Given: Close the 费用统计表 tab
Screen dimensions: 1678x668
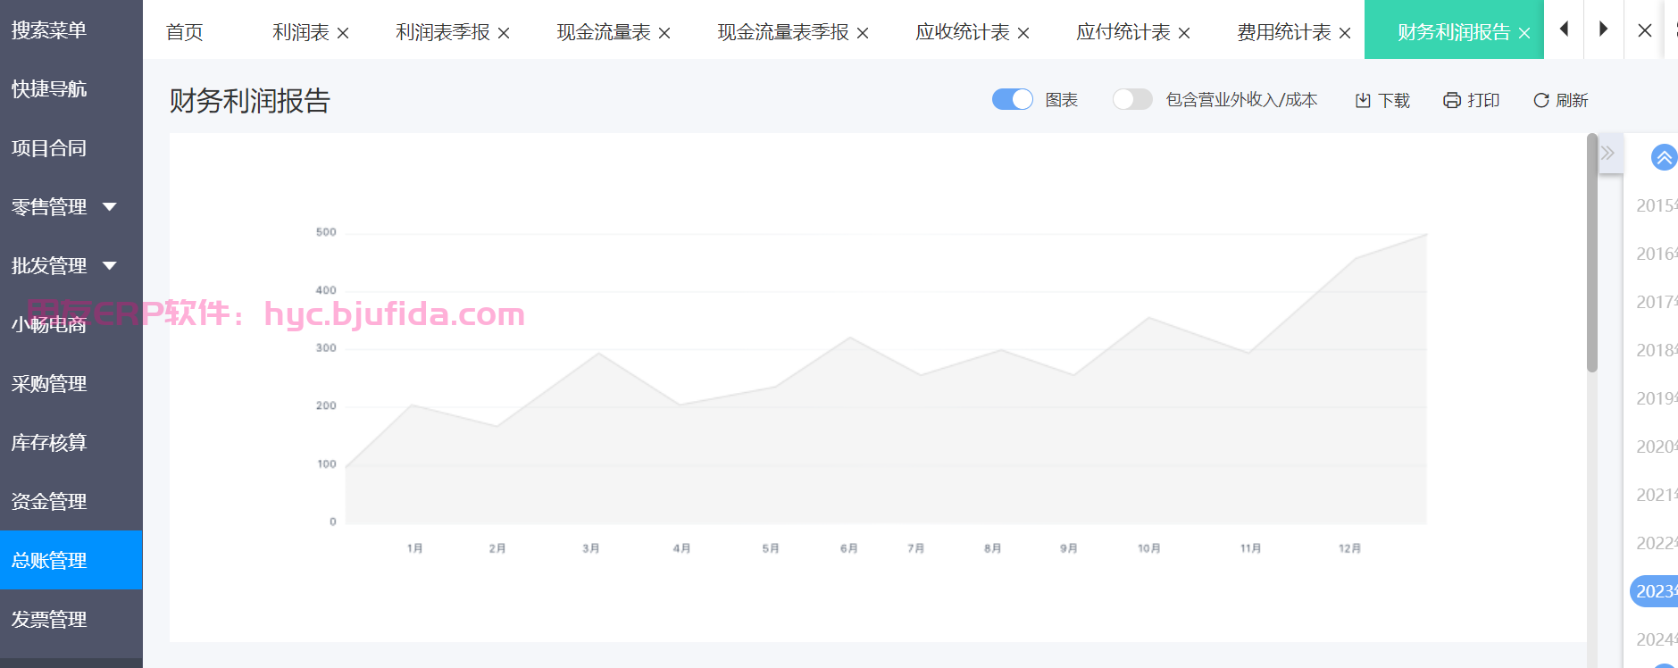Looking at the screenshot, I should [1345, 33].
